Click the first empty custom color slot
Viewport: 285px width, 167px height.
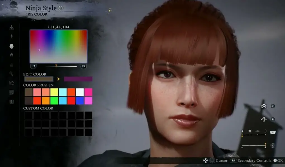(28, 115)
